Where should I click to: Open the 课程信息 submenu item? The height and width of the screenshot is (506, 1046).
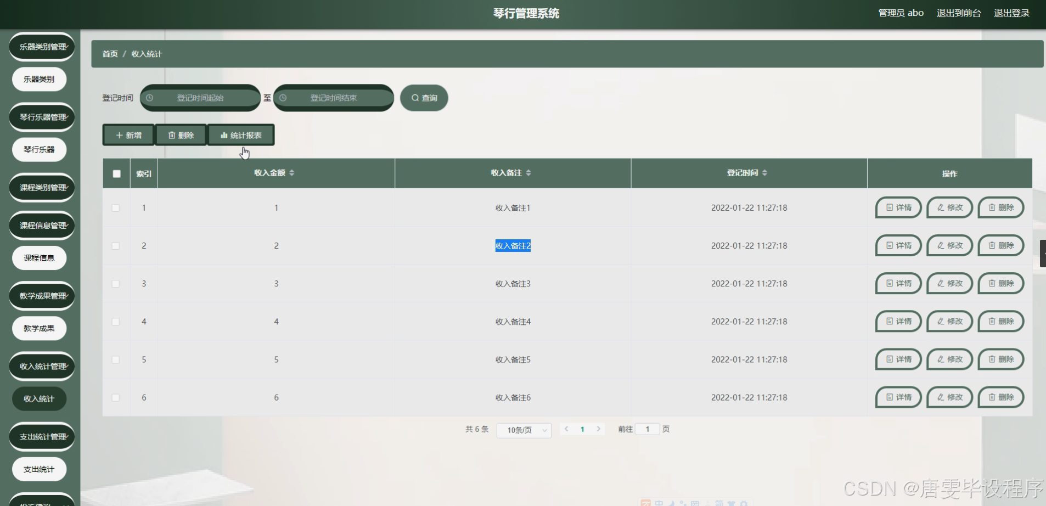click(x=39, y=258)
